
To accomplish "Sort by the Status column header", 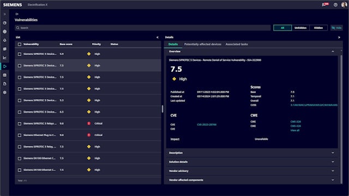I will pos(114,44).
